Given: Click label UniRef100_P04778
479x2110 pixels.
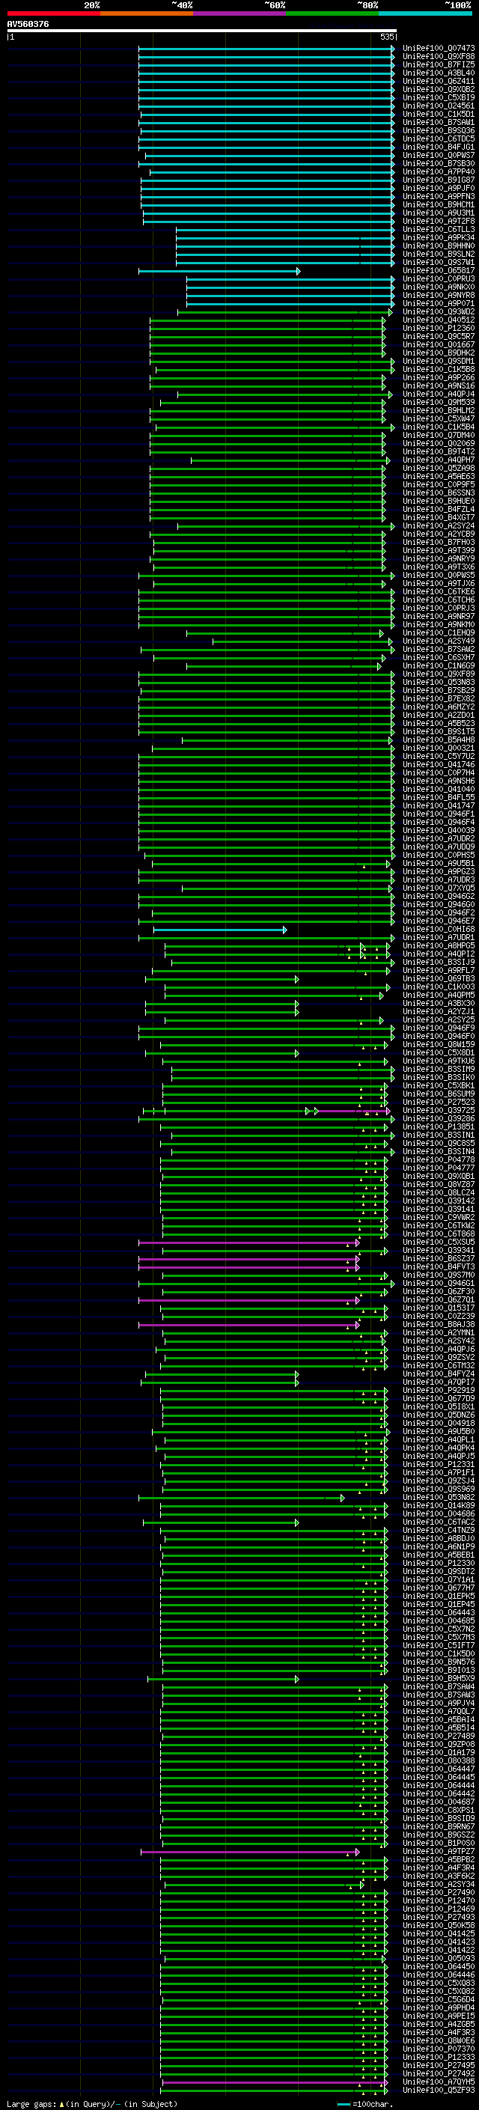Looking at the screenshot, I should click(439, 1161).
